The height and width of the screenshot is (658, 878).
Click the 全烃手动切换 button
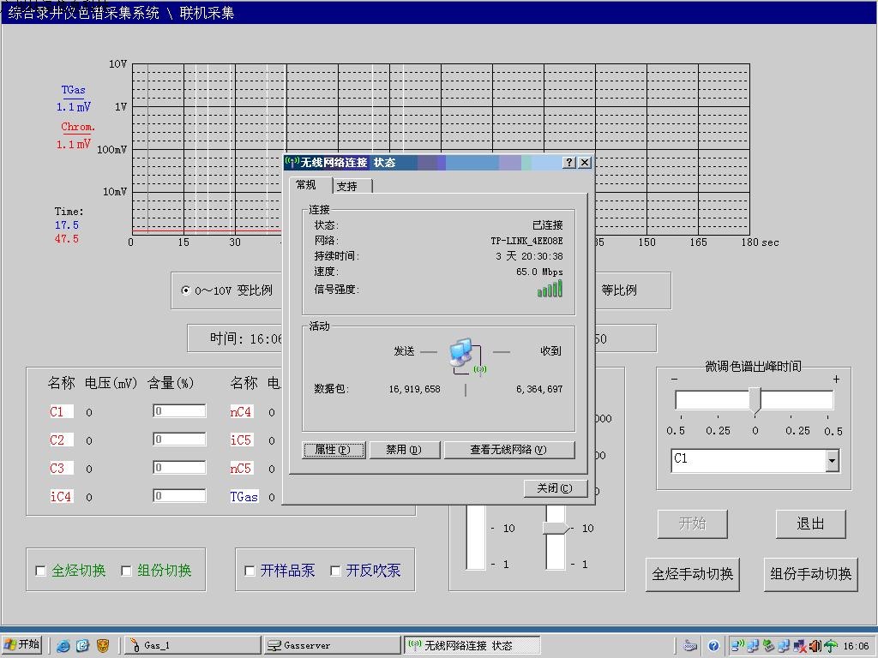coord(693,574)
